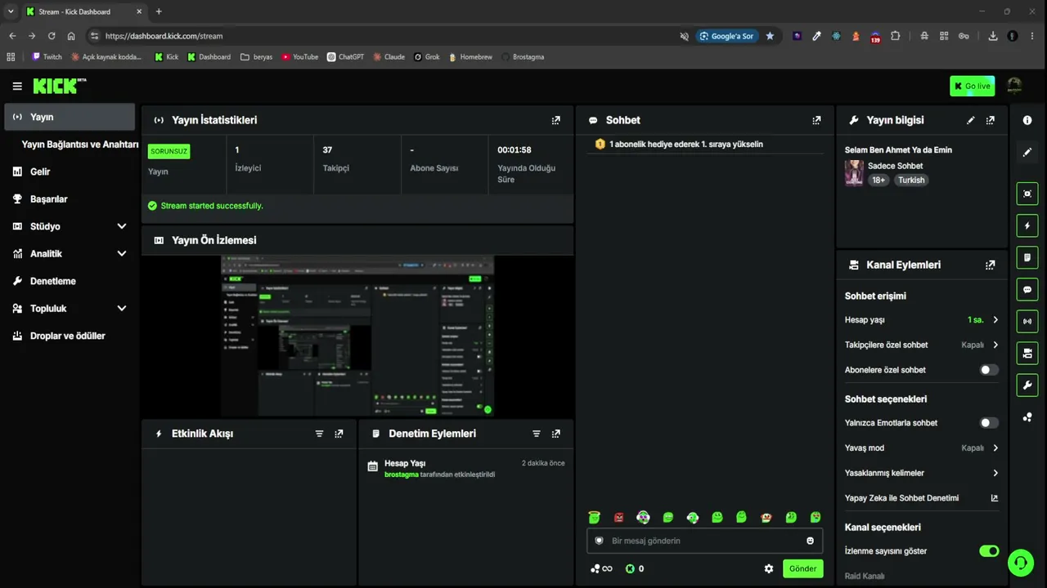Open Yapay Zeka ile Sohbet Denetimi link
Screen dimensions: 1047x588
[922, 498]
